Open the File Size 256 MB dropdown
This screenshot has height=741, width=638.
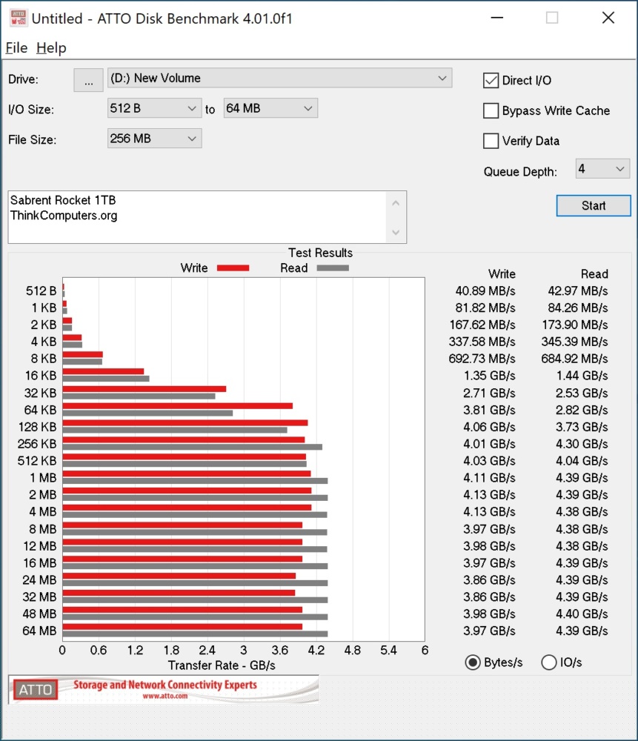click(155, 139)
